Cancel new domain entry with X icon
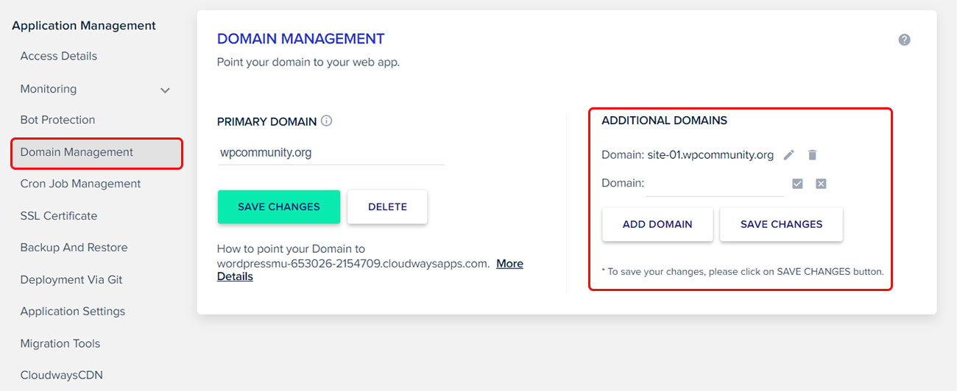Image resolution: width=957 pixels, height=391 pixels. click(x=821, y=184)
